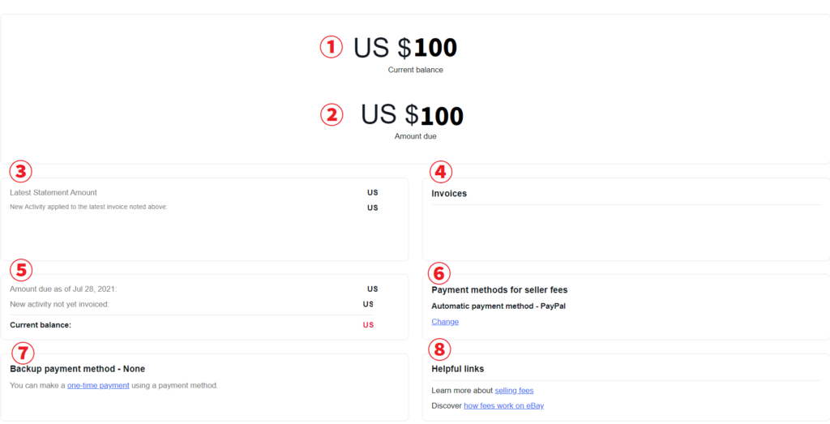Click Payment methods for seller fees heading
Image resolution: width=830 pixels, height=424 pixels.
point(499,290)
